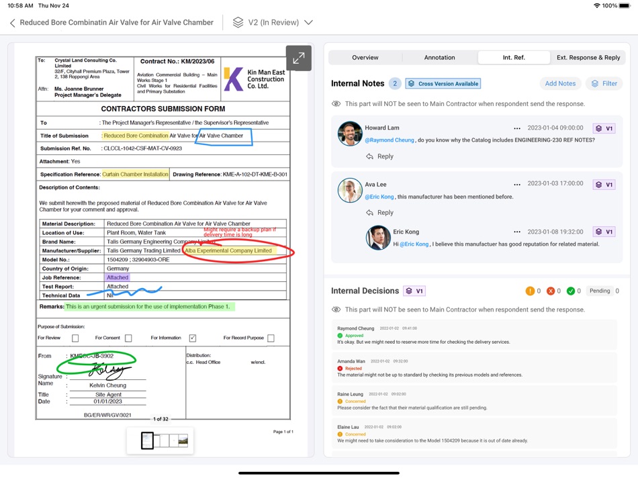Click the document title in header
Screen dimensions: 638x478
(x=116, y=23)
